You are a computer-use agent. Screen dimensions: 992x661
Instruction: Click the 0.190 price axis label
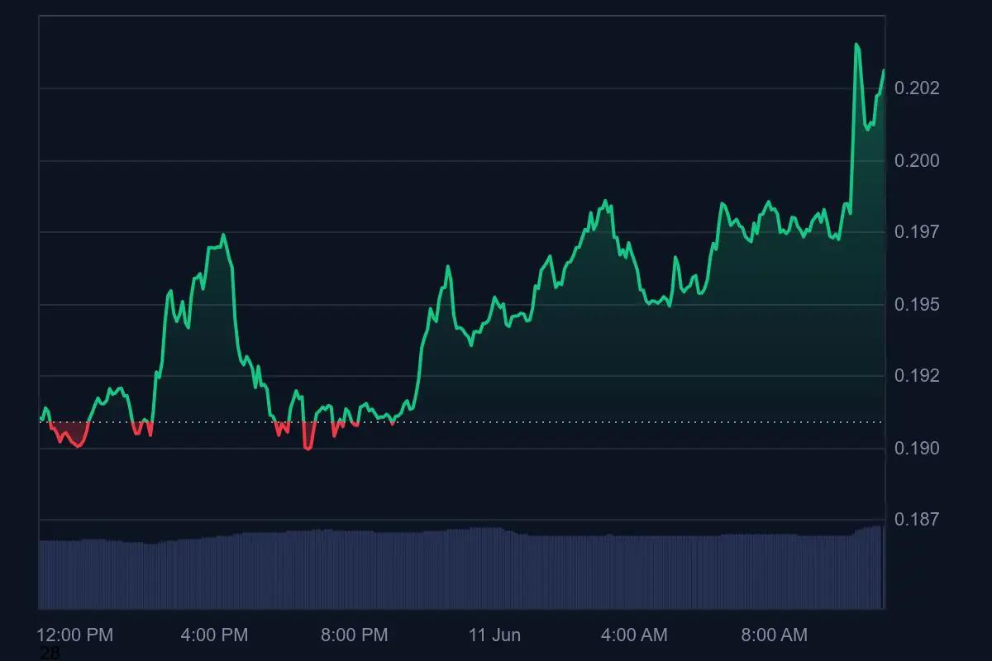pos(918,449)
